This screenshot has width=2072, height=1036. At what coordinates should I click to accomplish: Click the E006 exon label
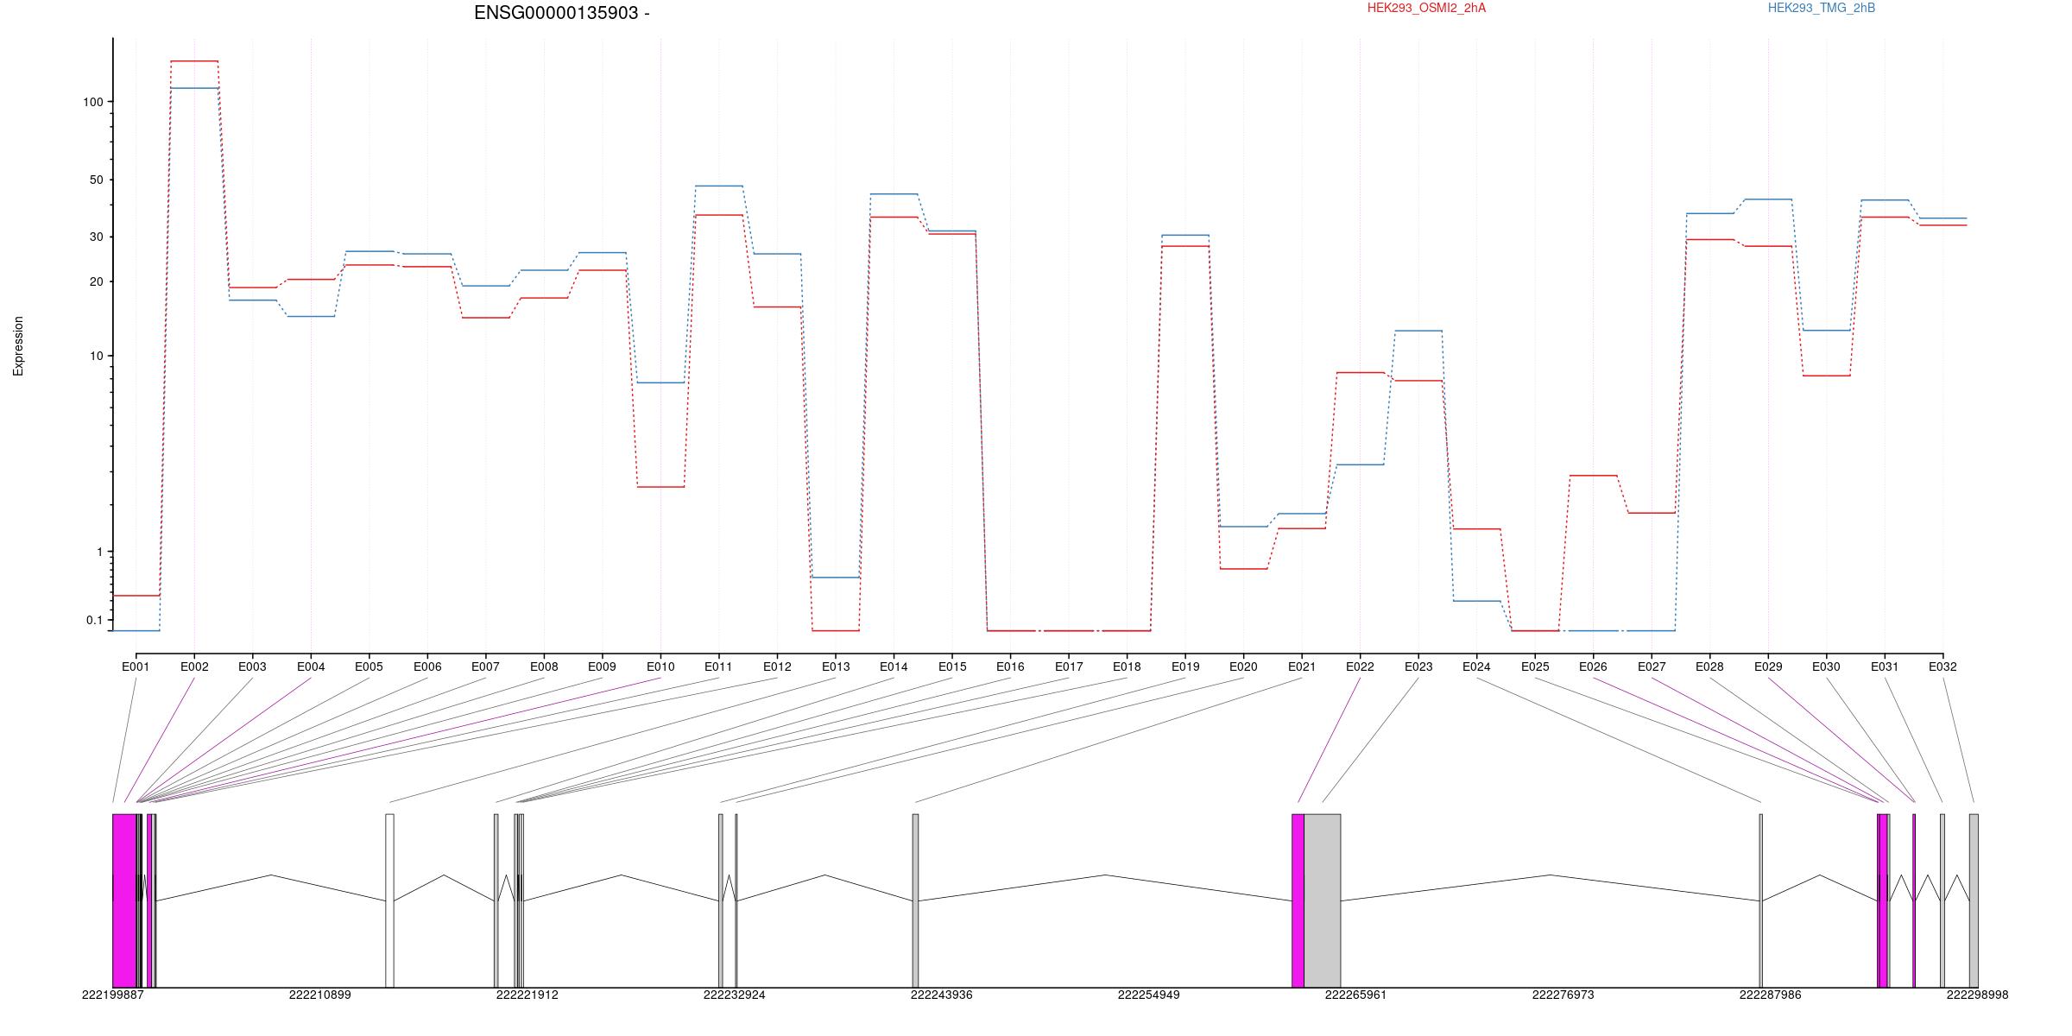click(x=427, y=666)
